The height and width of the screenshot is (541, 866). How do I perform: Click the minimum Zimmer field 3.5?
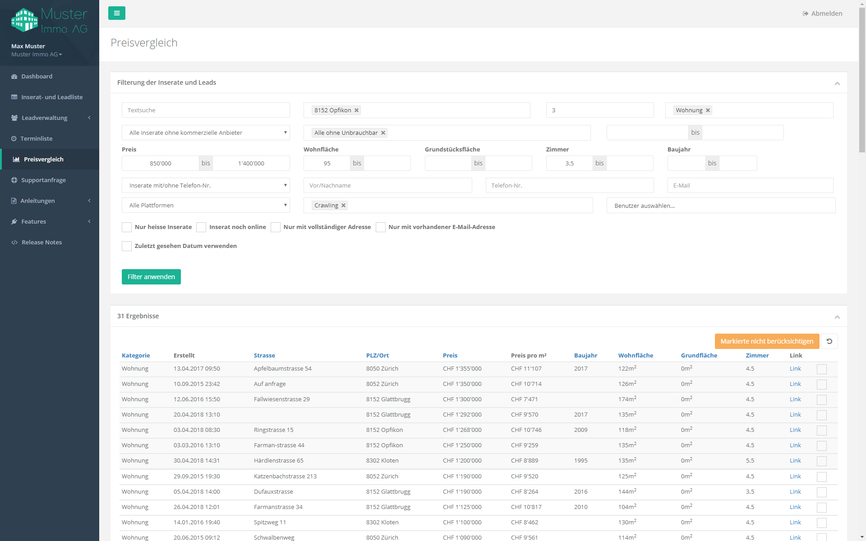[x=569, y=164]
